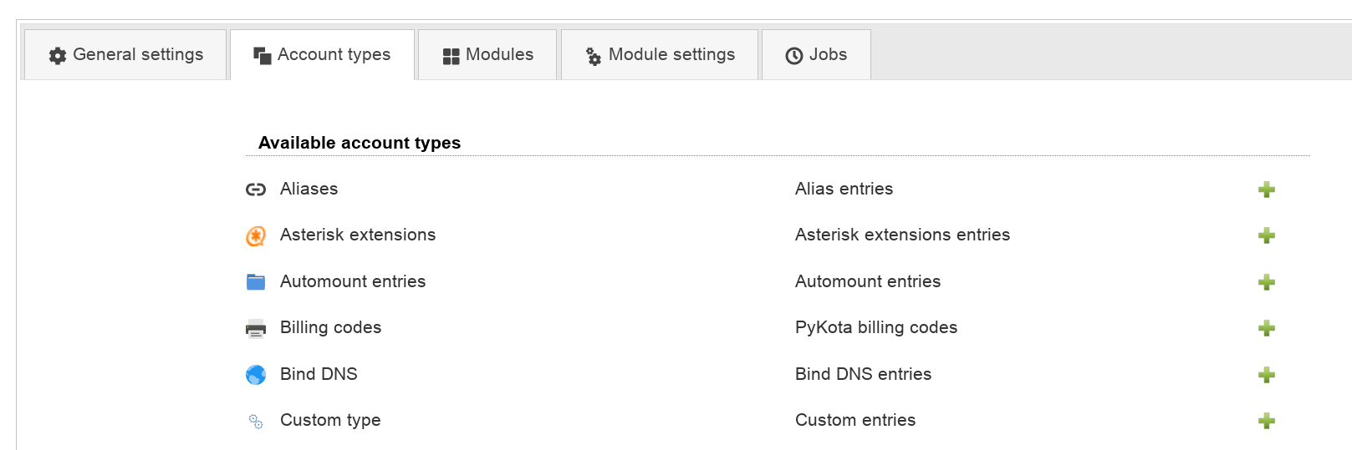Click plus icon for Automount entries
Screen dimensions: 1352x450
[1266, 282]
